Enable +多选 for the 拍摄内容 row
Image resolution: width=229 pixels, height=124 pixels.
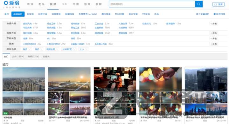coord(213,24)
